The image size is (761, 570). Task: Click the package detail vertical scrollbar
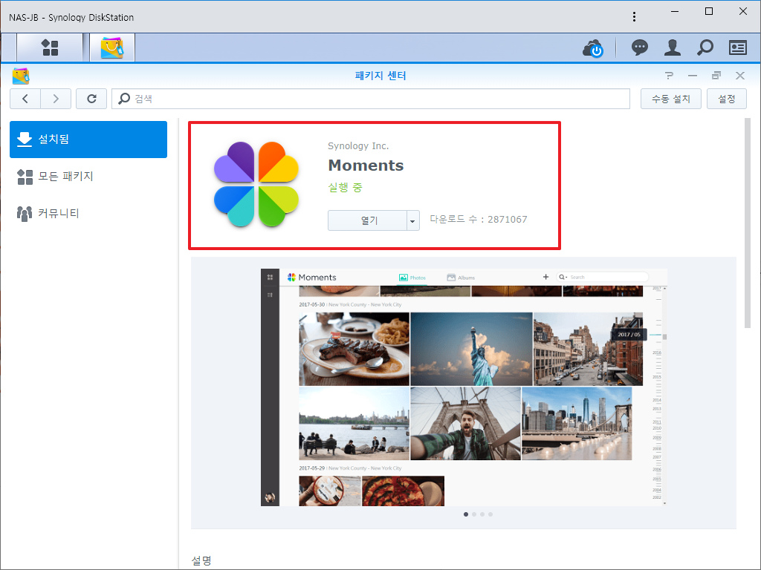click(748, 223)
